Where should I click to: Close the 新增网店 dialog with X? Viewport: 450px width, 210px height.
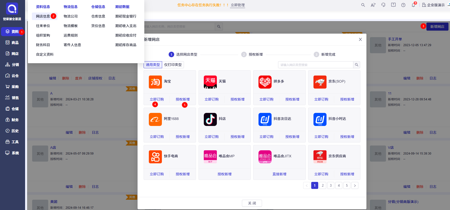pyautogui.click(x=360, y=39)
